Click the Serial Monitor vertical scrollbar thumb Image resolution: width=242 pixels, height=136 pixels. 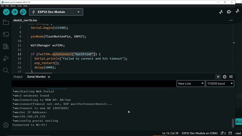(233, 123)
